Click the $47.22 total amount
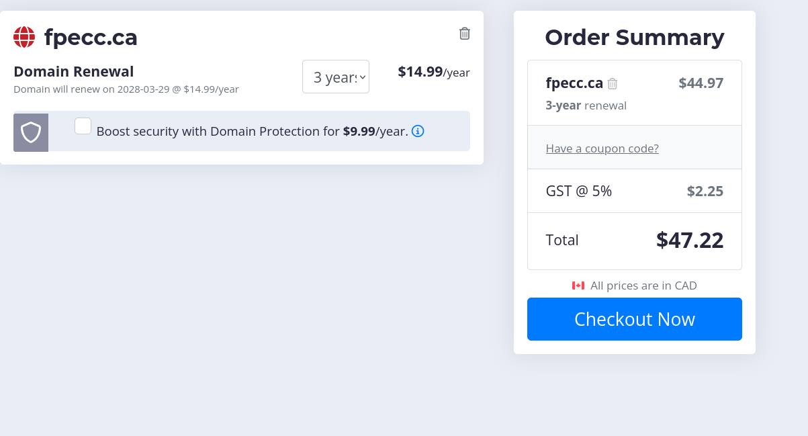This screenshot has width=808, height=436. pos(689,240)
